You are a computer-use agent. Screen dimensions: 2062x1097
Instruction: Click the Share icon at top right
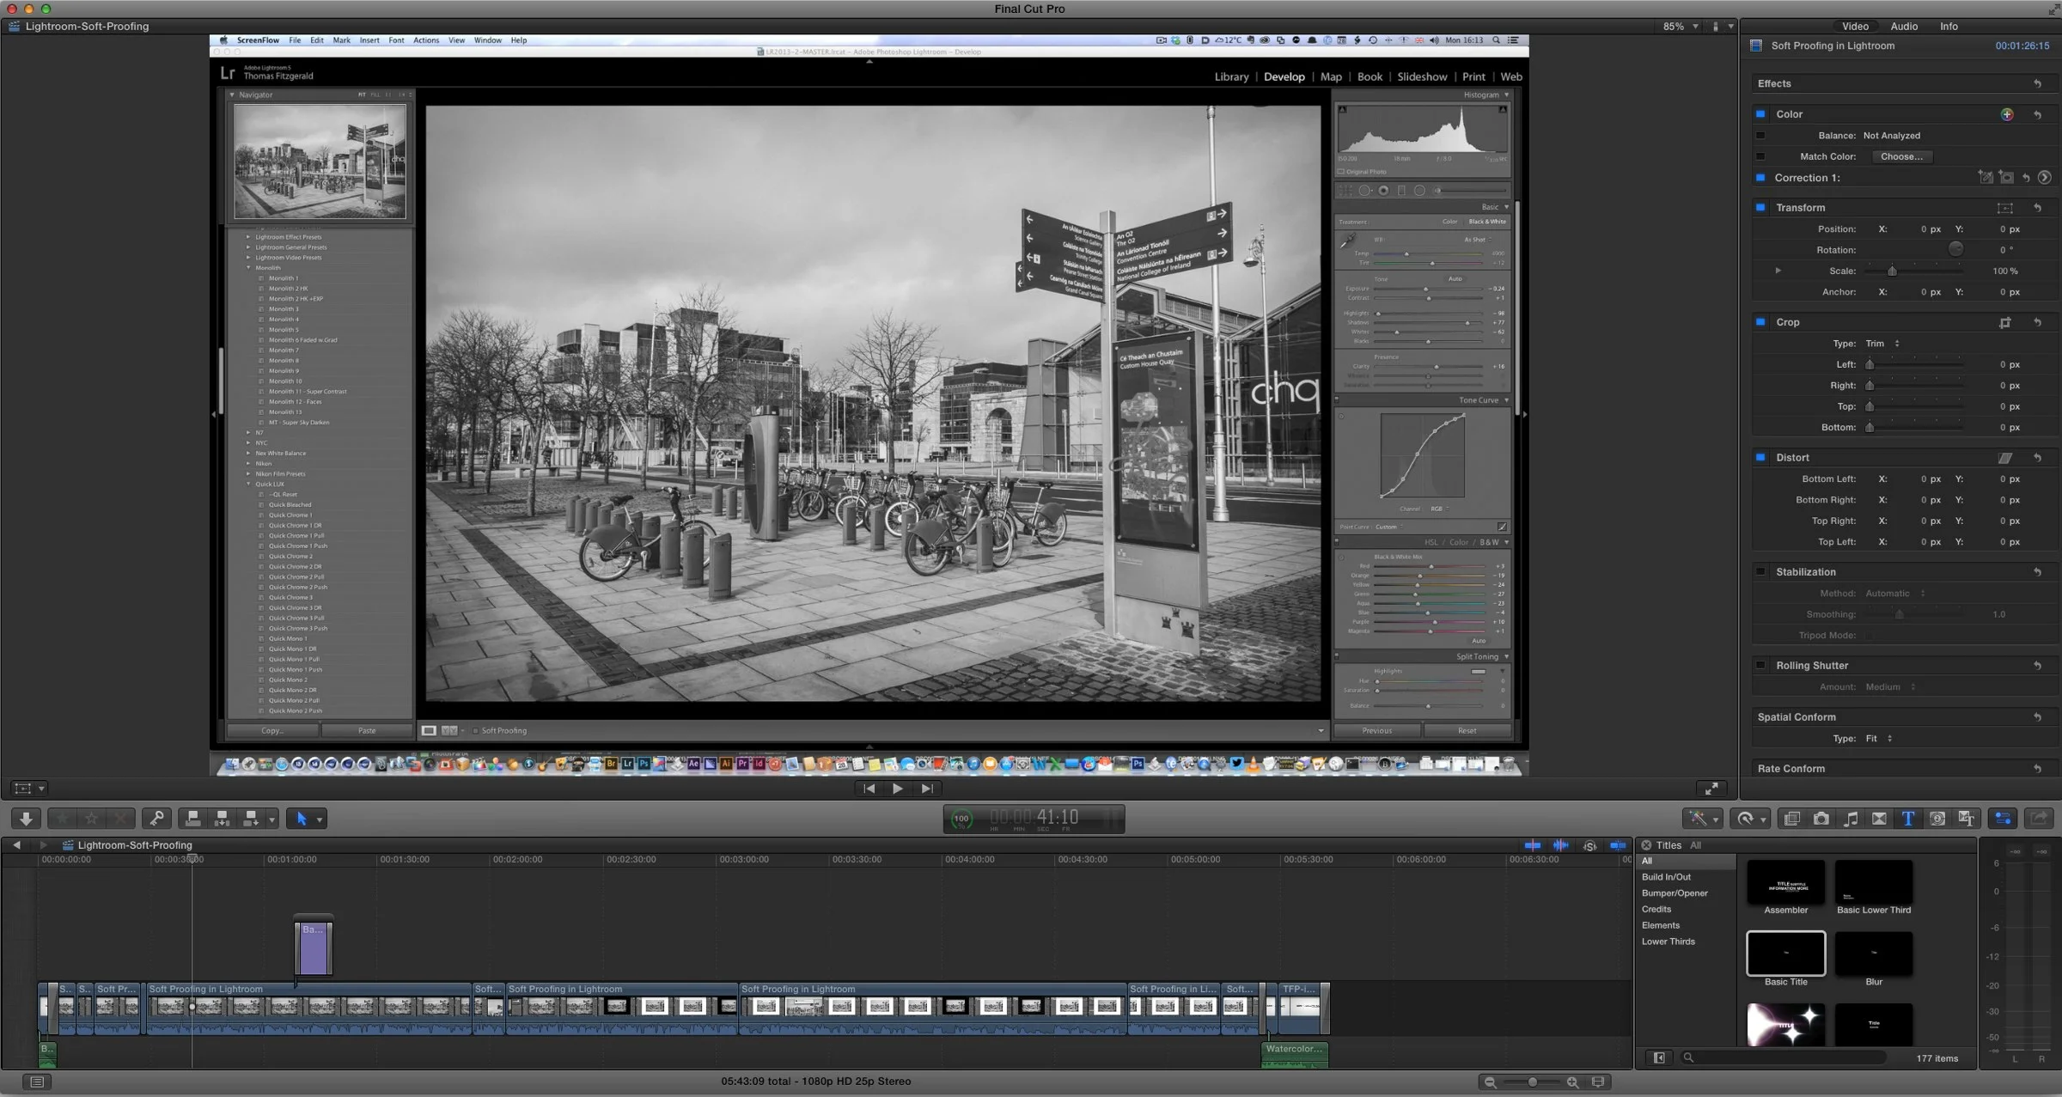coord(2039,819)
